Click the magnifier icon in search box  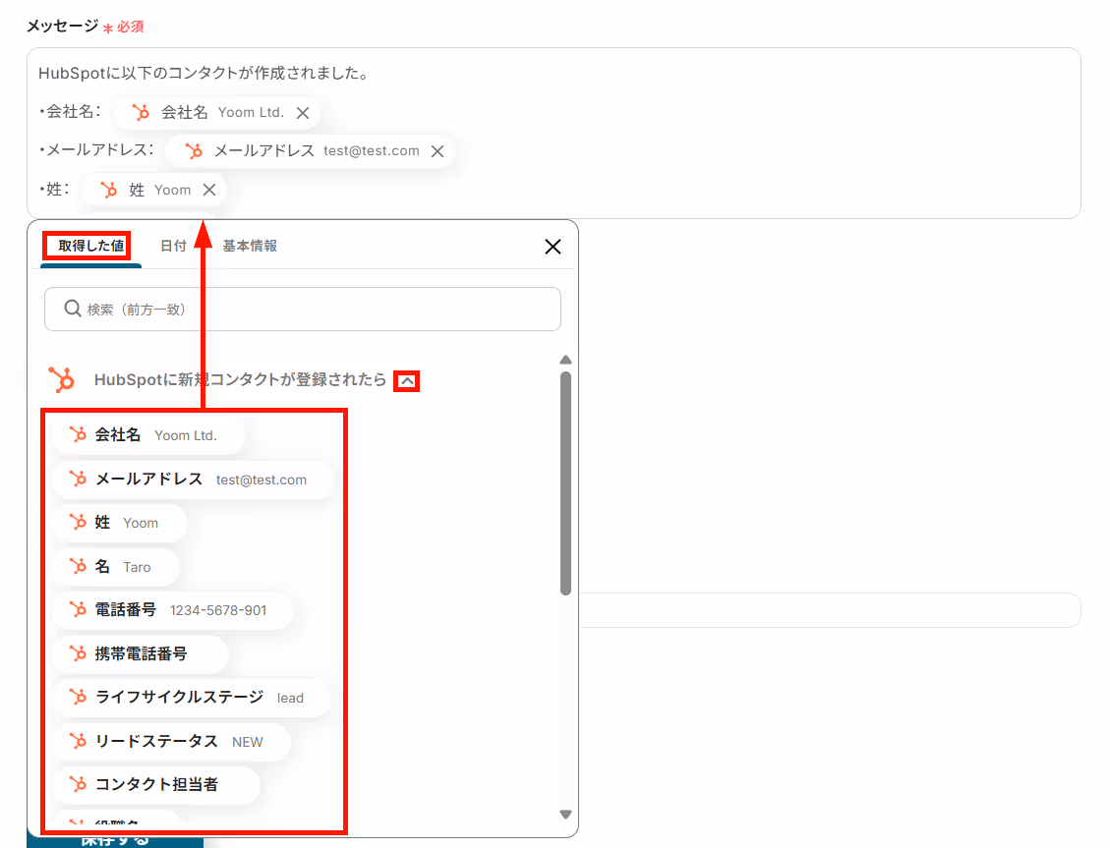pos(72,309)
